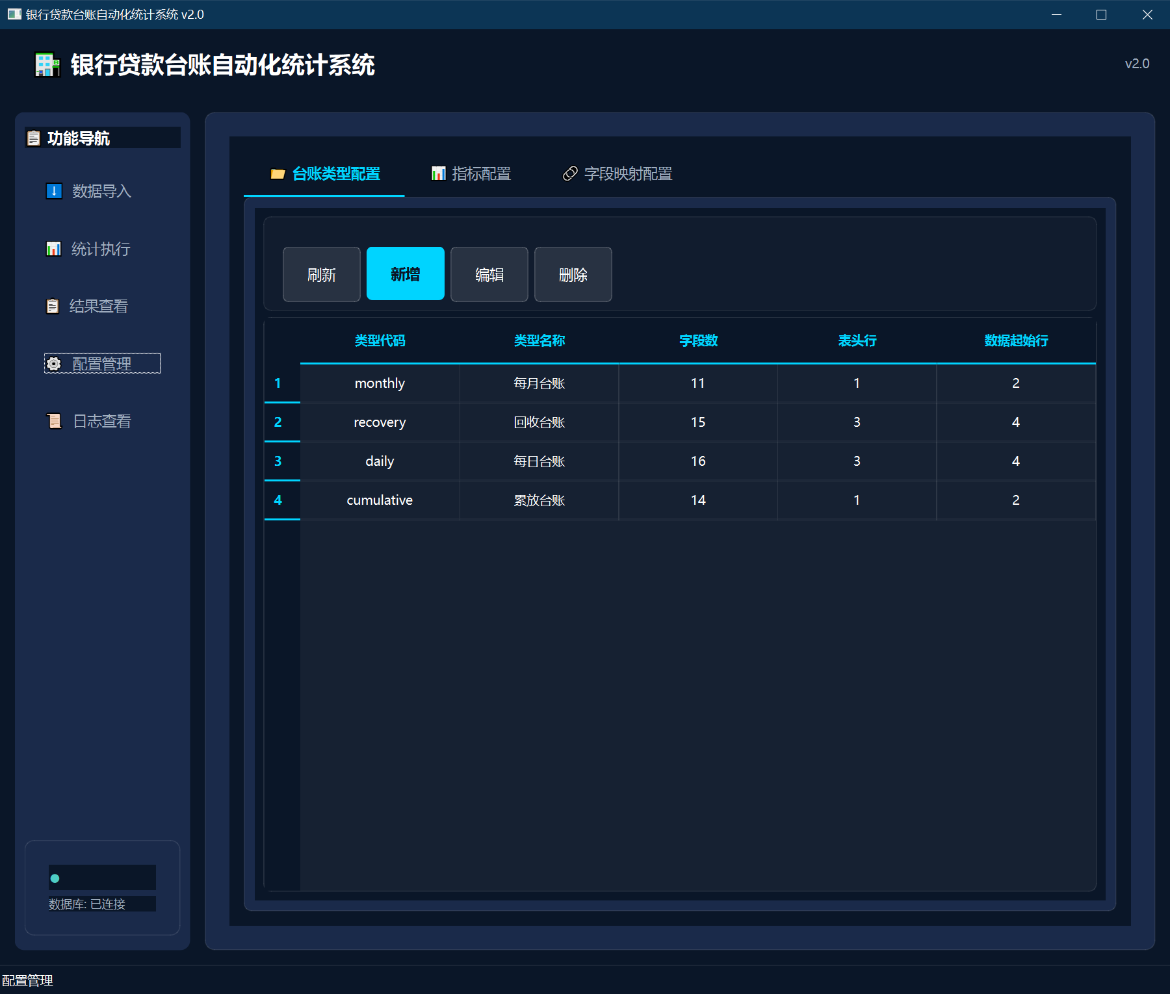Select row header number 2
The height and width of the screenshot is (994, 1170).
[278, 422]
